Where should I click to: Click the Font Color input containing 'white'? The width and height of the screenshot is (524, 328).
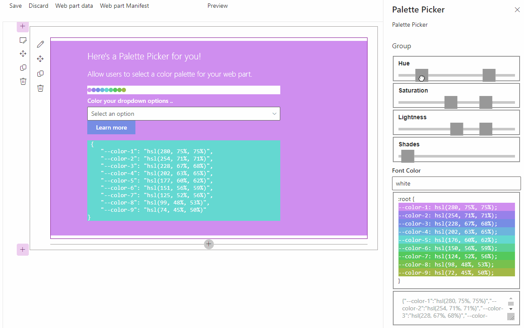pos(457,183)
